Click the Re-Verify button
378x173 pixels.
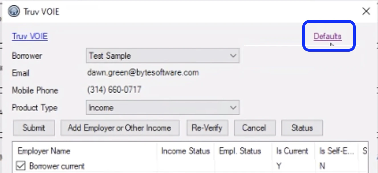tap(207, 128)
